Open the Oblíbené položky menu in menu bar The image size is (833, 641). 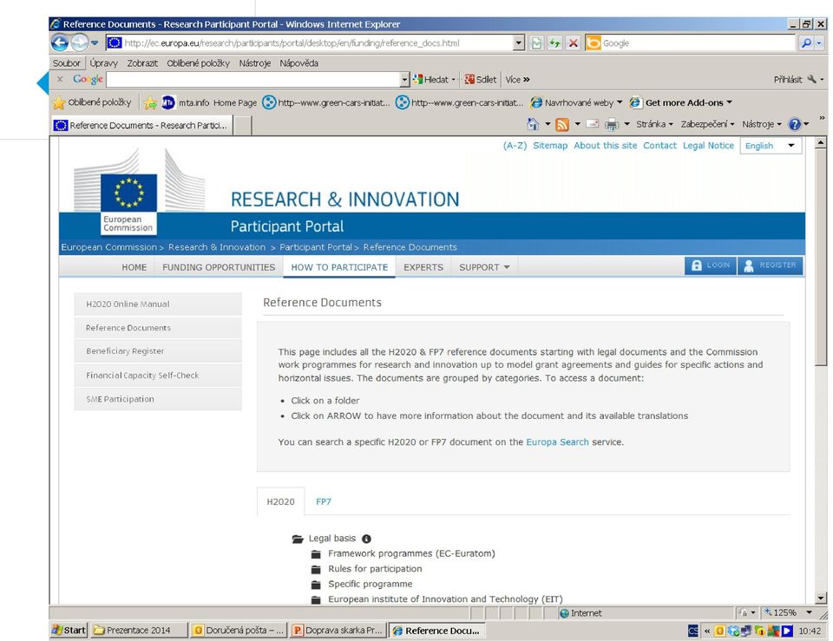[198, 63]
